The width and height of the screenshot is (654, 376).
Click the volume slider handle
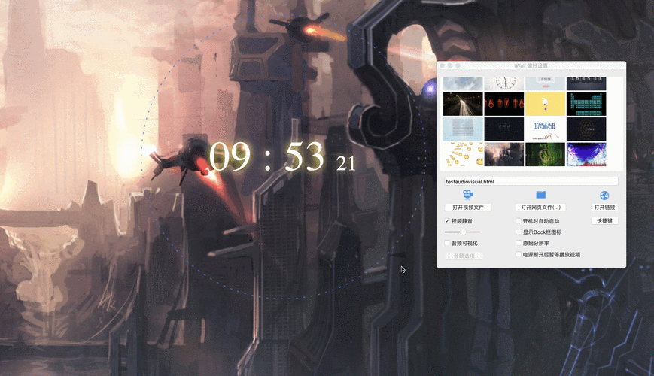click(x=462, y=232)
